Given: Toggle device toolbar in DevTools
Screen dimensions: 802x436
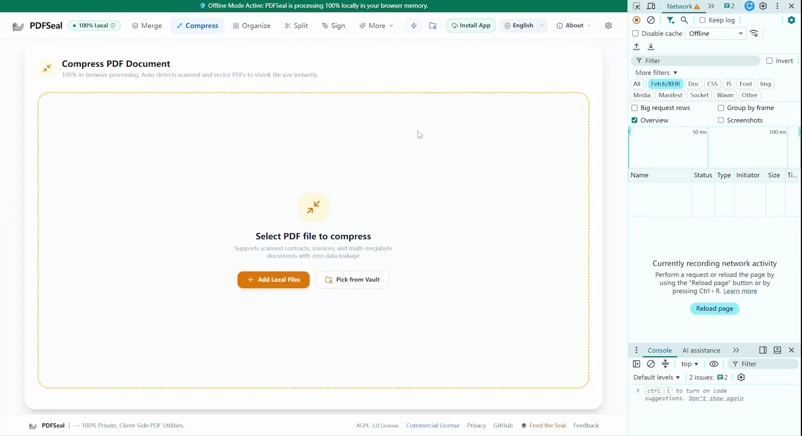Looking at the screenshot, I should click(651, 6).
